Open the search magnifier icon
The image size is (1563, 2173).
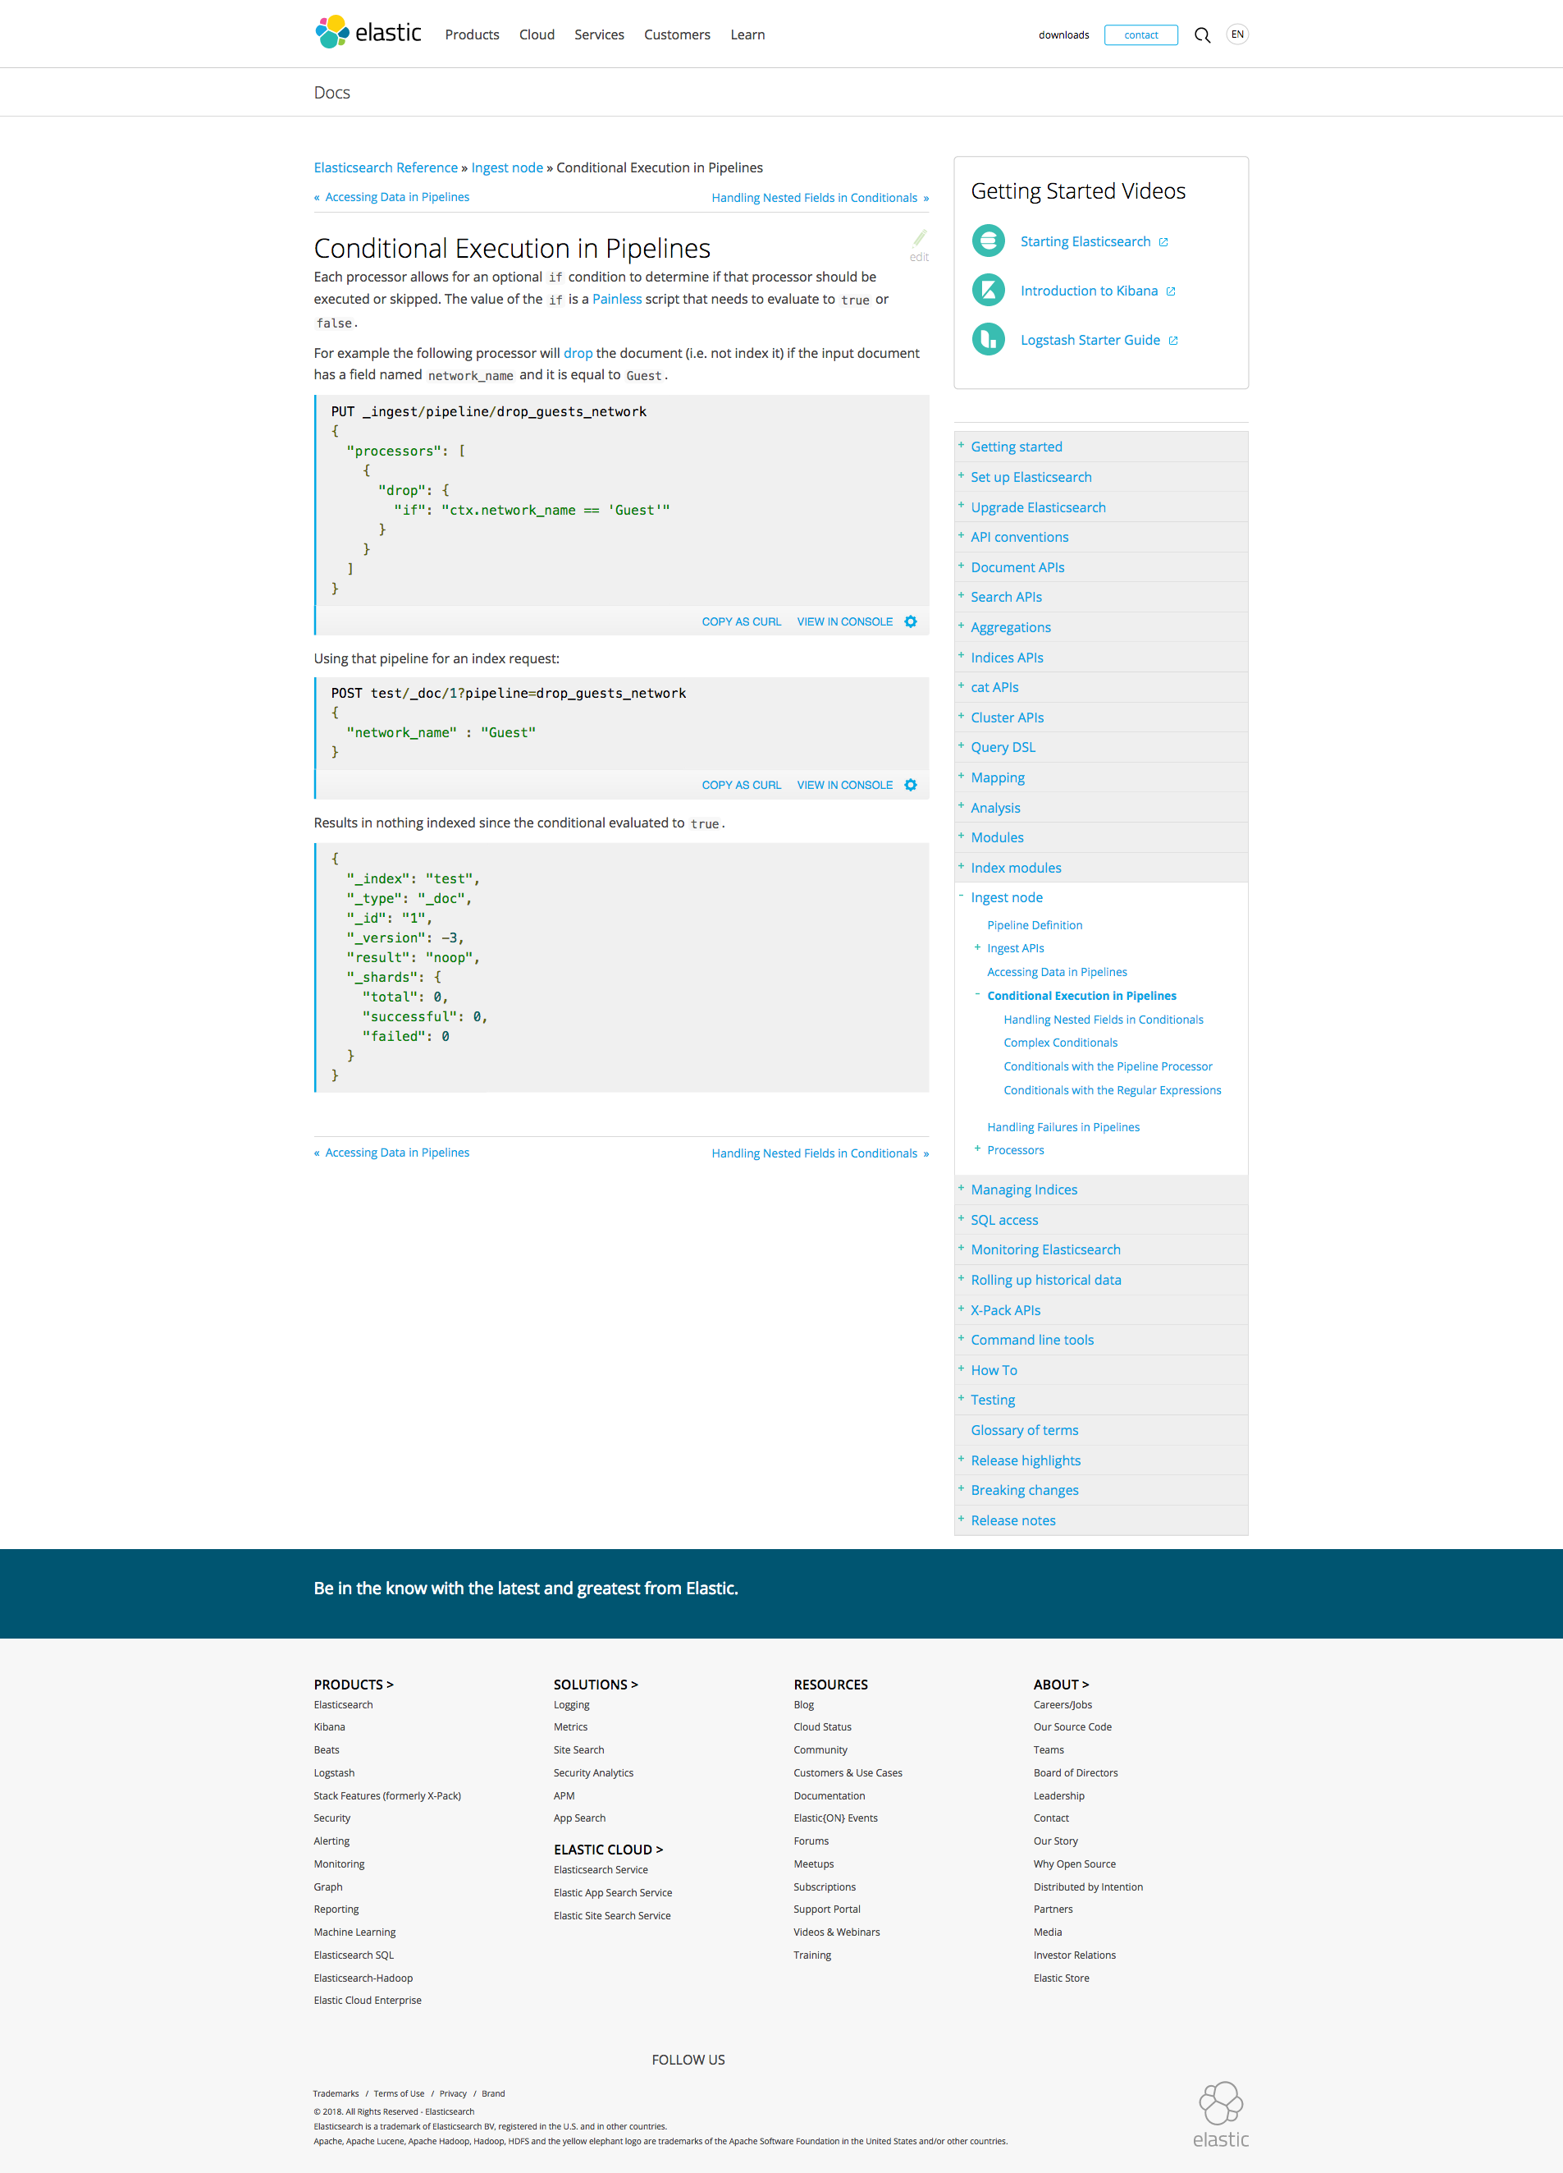(x=1202, y=35)
